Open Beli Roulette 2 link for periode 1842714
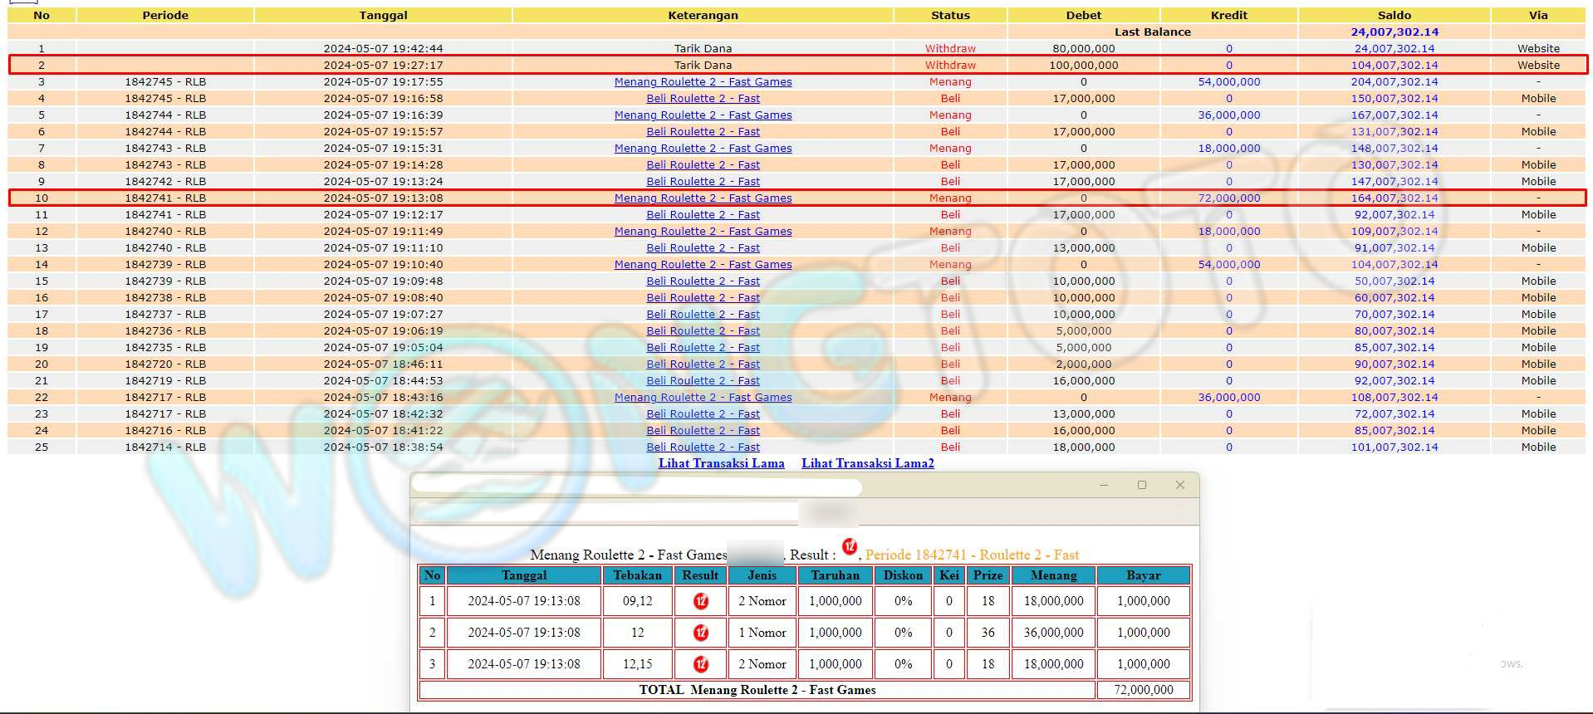Screen dimensions: 1593x714 [x=703, y=447]
